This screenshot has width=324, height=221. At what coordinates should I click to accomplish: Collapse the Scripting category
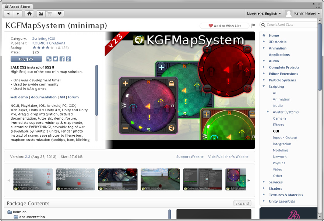pos(264,87)
